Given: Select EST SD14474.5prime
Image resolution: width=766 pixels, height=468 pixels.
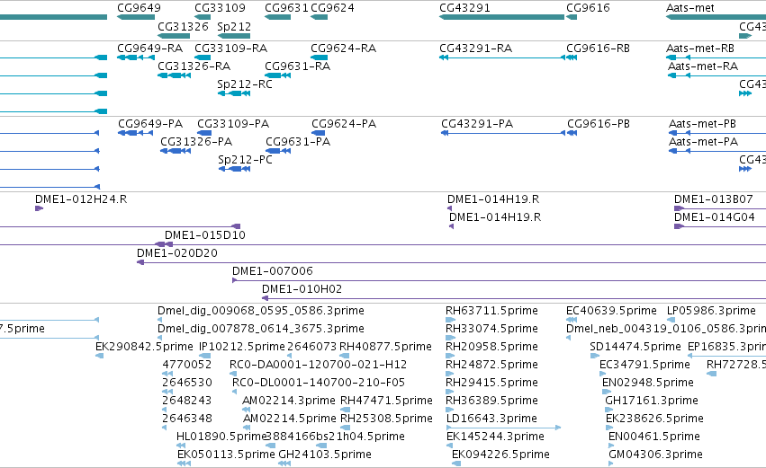Looking at the screenshot, I should tap(635, 347).
